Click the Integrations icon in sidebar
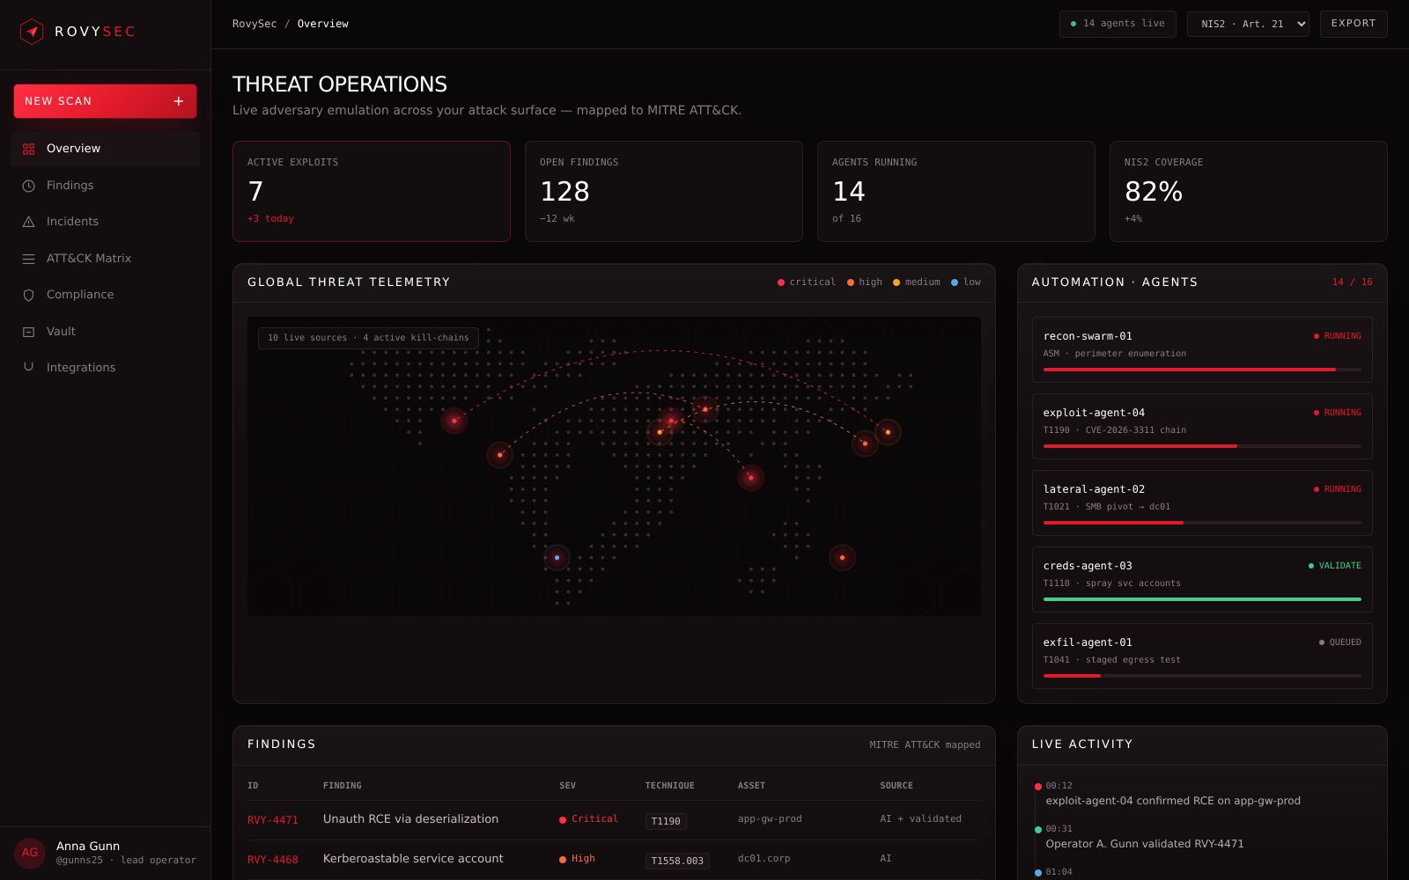The height and width of the screenshot is (880, 1409). click(28, 367)
